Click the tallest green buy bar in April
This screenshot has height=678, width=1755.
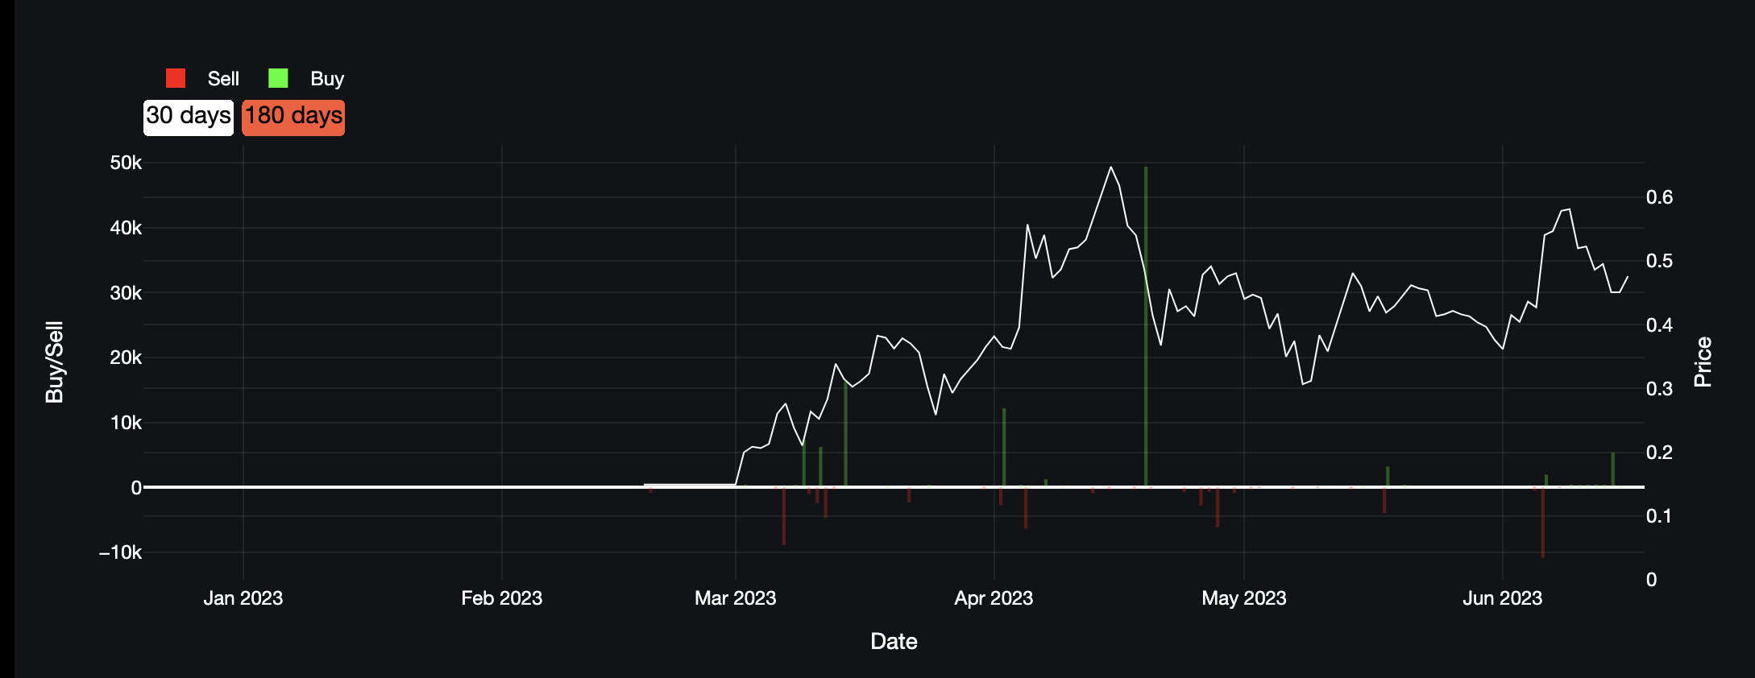(1146, 326)
